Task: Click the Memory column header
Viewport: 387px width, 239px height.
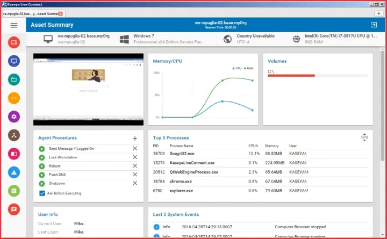Action: tap(272, 146)
